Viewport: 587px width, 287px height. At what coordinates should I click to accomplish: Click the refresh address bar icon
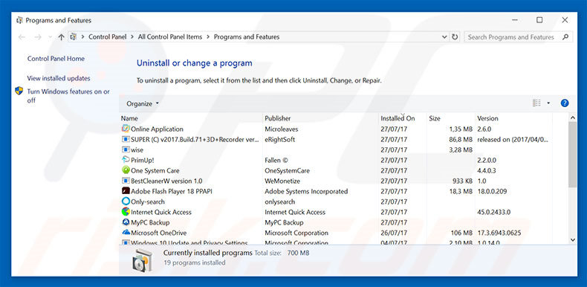[455, 36]
